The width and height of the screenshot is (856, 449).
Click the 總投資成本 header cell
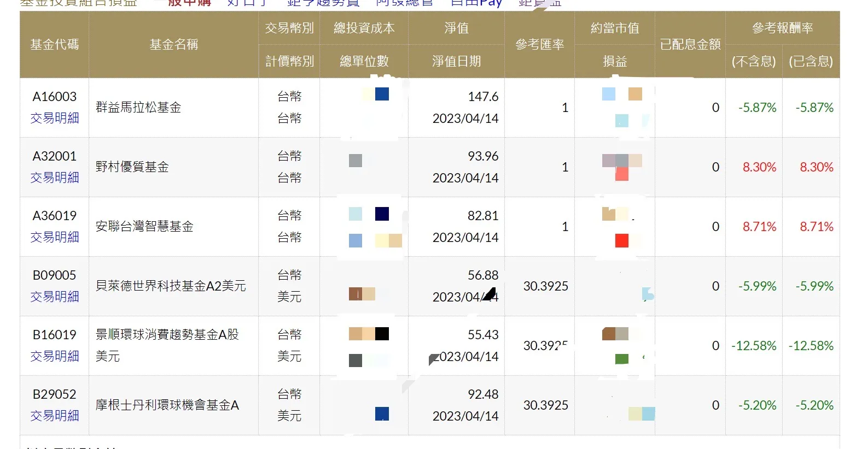(x=364, y=28)
